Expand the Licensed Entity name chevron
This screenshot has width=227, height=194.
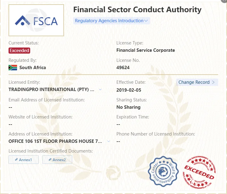[100, 90]
